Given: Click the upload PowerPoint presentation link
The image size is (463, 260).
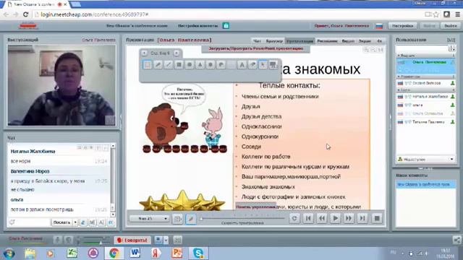Looking at the screenshot, I should [x=255, y=48].
